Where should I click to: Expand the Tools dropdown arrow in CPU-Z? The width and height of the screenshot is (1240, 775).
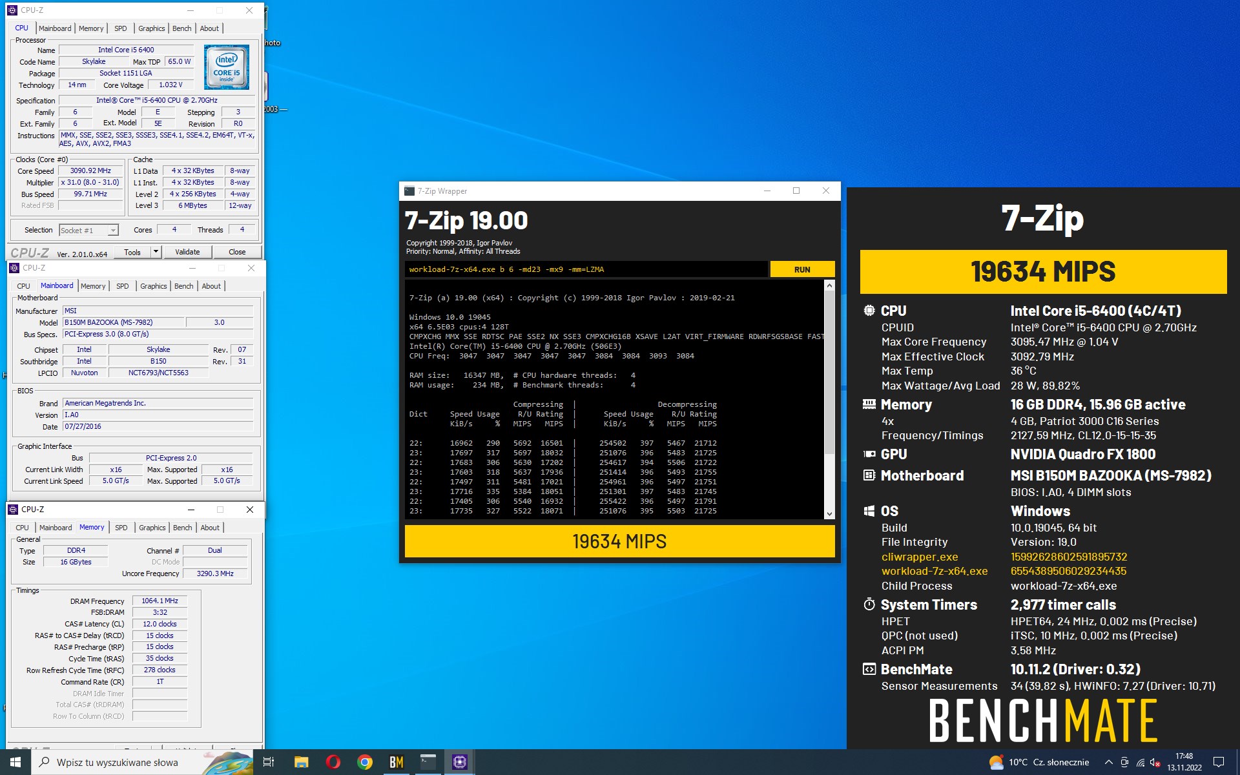coord(156,252)
